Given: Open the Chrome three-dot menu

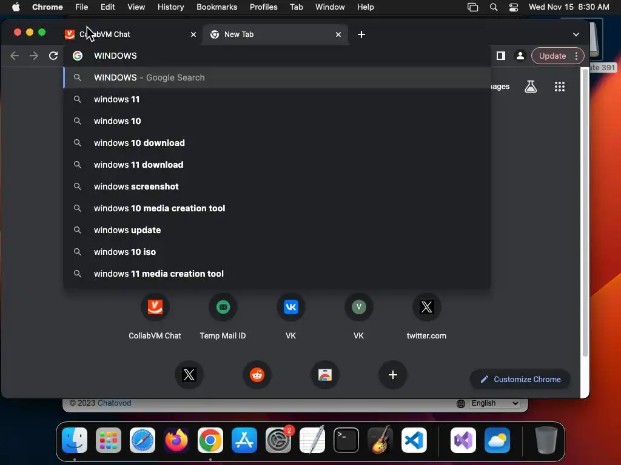Looking at the screenshot, I should (576, 56).
